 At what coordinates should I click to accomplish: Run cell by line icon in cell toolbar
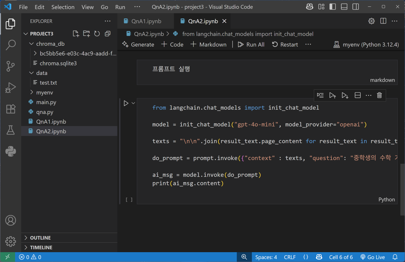[x=320, y=95]
